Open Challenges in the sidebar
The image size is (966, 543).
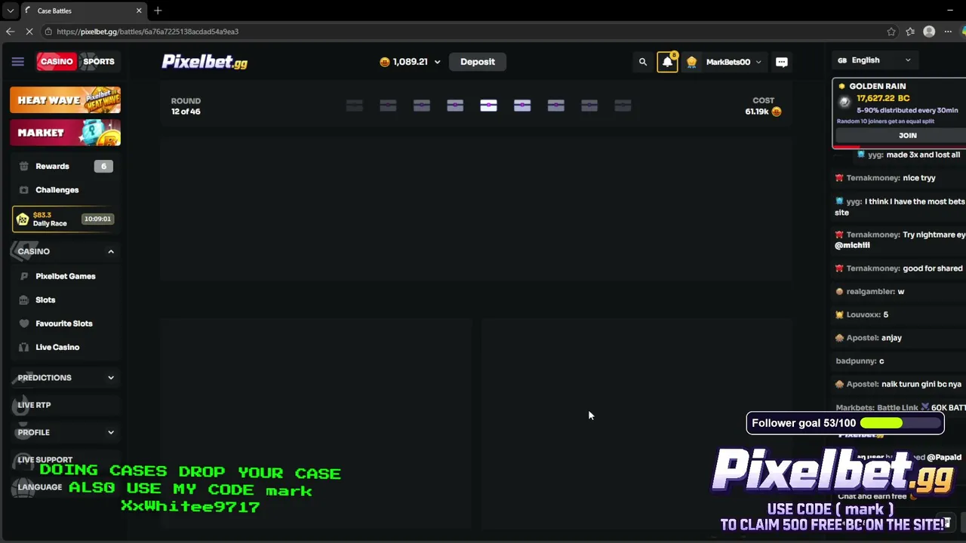[x=65, y=190]
